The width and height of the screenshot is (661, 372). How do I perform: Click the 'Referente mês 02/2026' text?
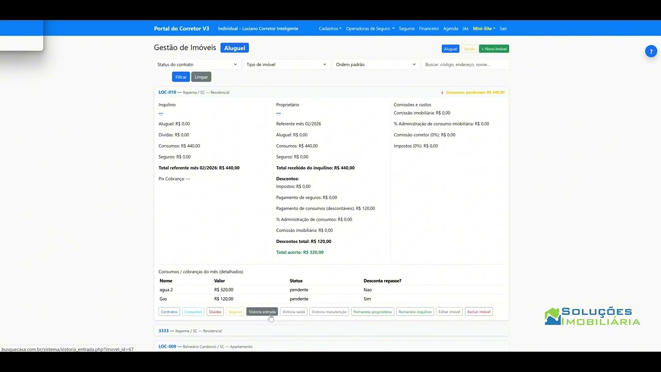298,124
